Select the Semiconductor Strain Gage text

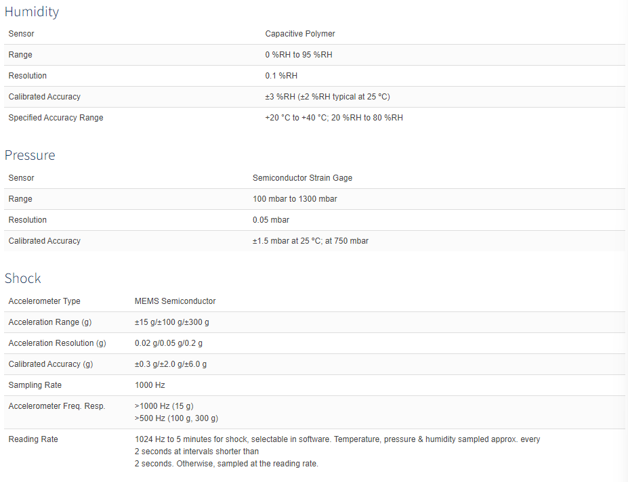(302, 178)
